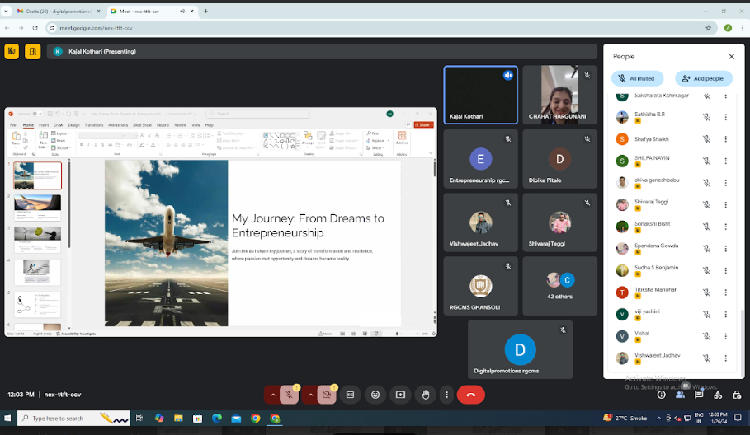Raise hand in the meeting
Viewport: 750px width, 435px height.
pyautogui.click(x=425, y=395)
